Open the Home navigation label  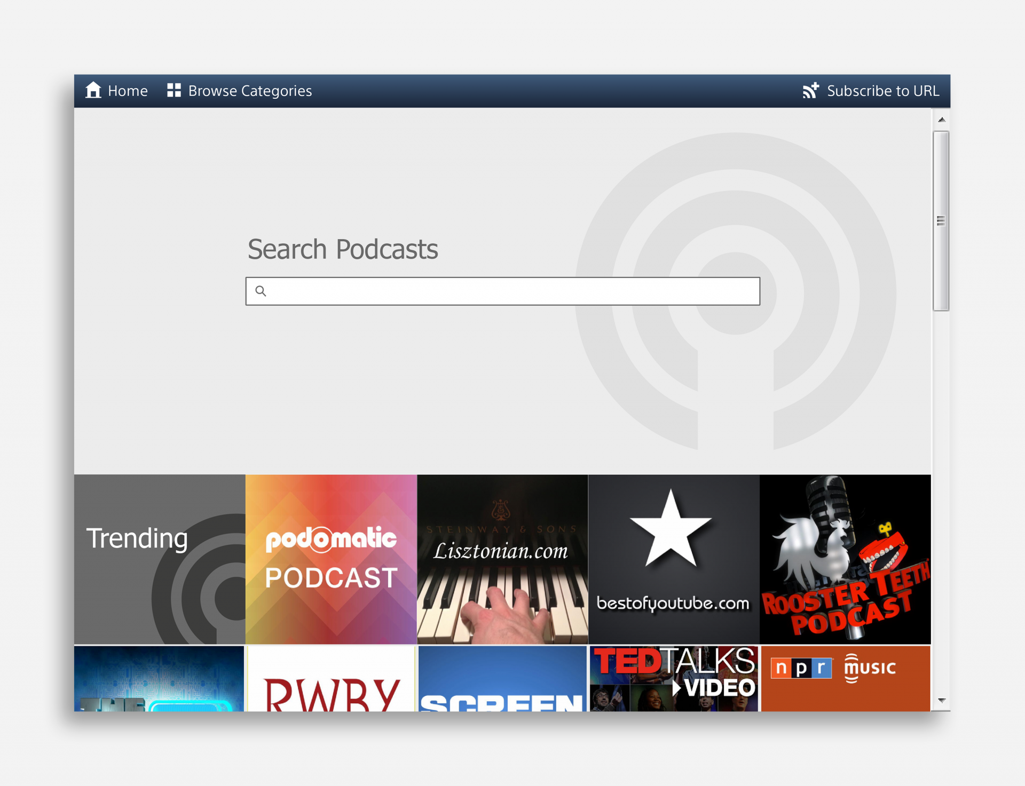[128, 91]
